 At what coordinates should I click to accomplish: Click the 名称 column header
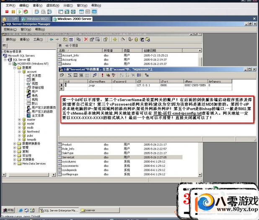point(80,51)
